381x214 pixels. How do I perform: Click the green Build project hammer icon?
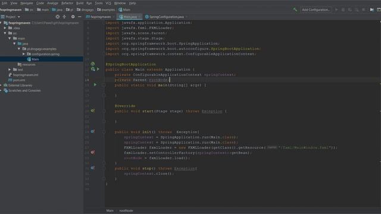(295, 10)
